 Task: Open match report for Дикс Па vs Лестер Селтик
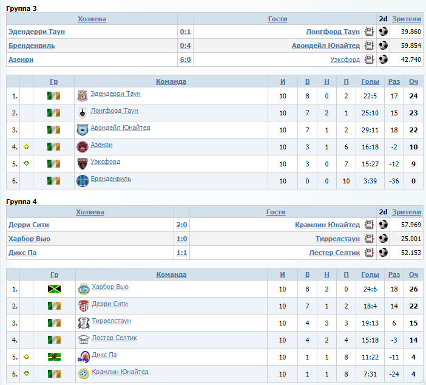369,253
